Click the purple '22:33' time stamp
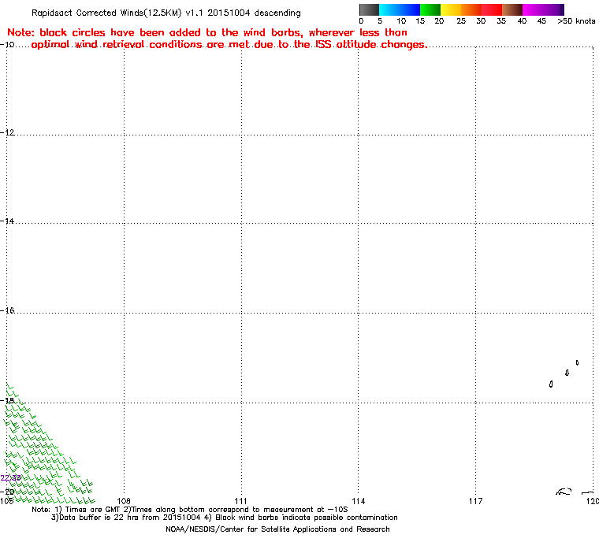599x542 pixels. (x=11, y=478)
